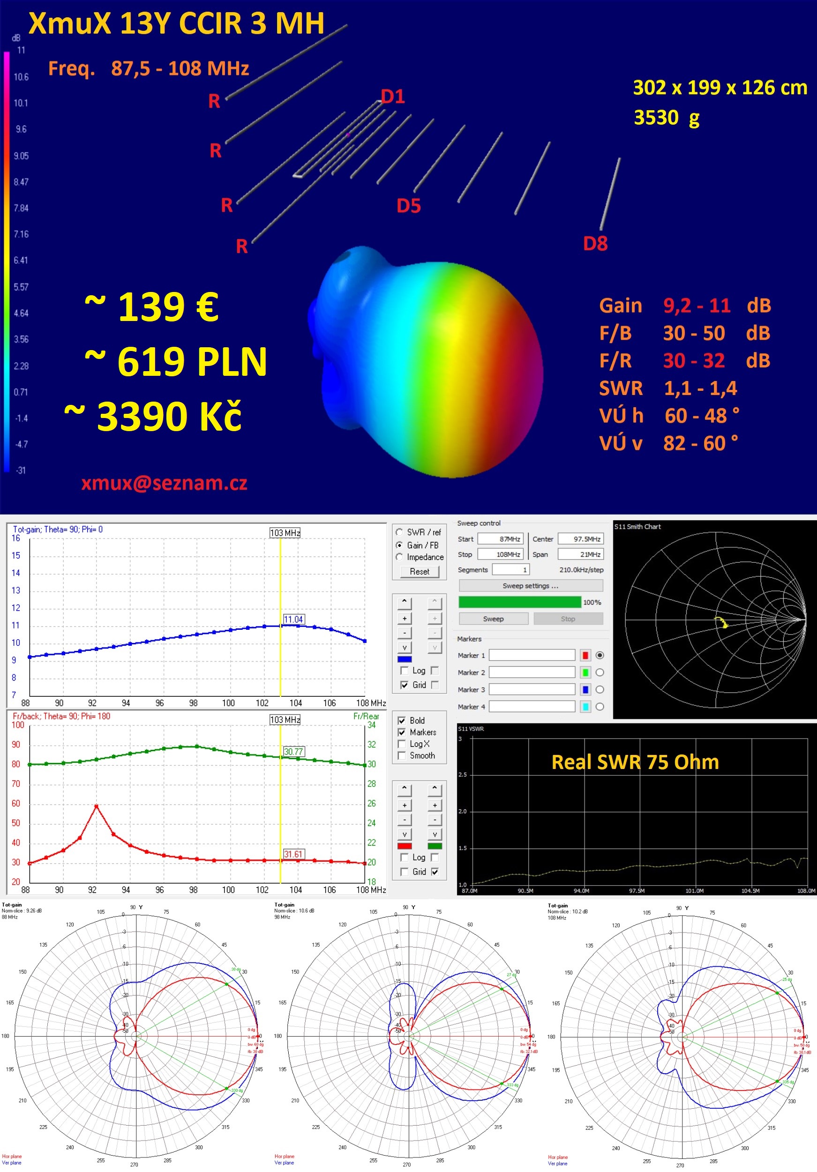Activate the Marker 3 radio button
Viewport: 817px width, 1172px height.
pyautogui.click(x=600, y=689)
